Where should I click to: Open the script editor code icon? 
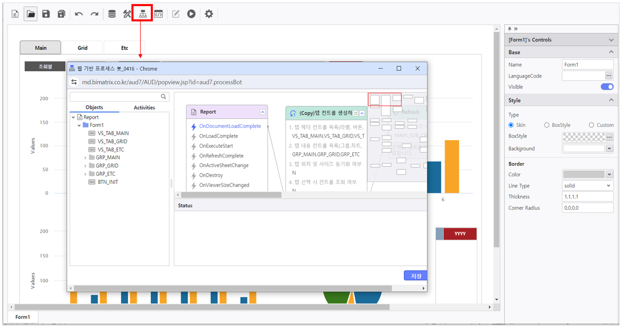158,14
